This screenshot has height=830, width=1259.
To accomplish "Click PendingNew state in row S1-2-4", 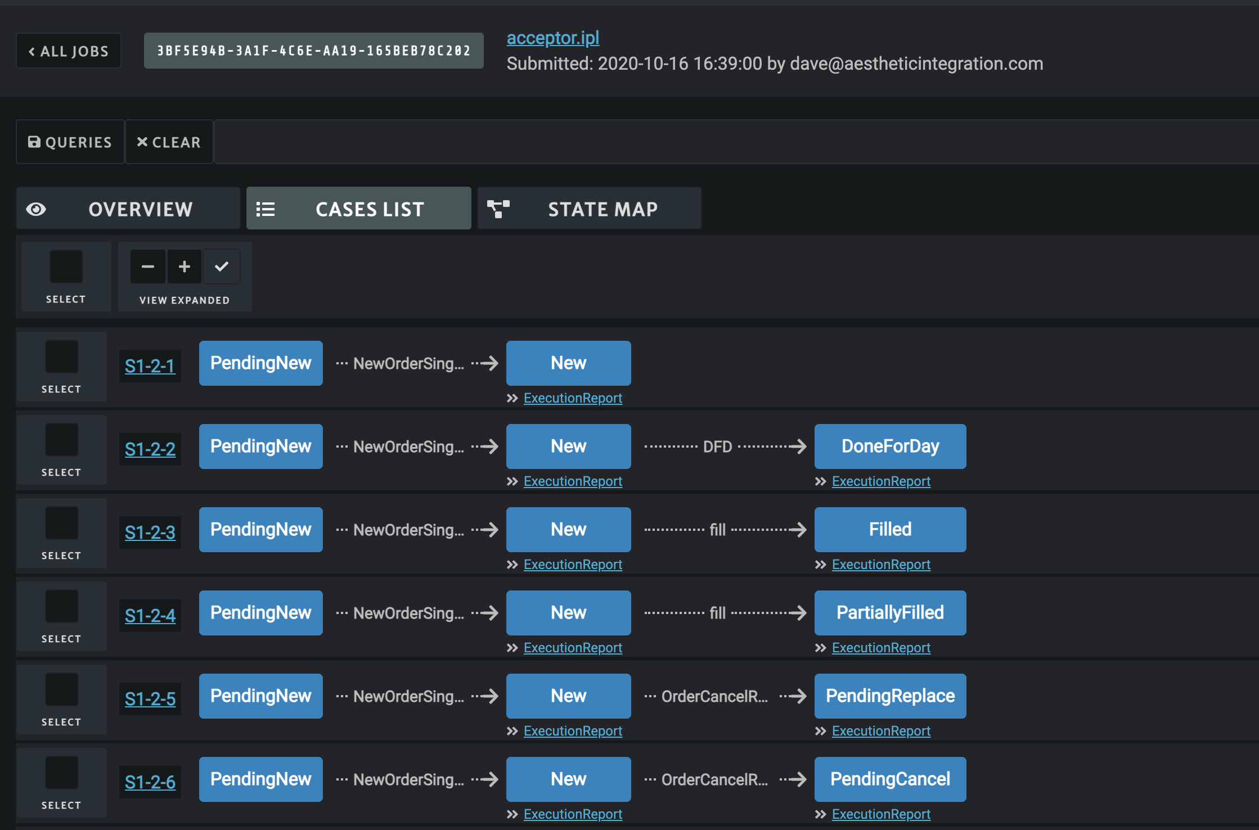I will click(x=261, y=613).
